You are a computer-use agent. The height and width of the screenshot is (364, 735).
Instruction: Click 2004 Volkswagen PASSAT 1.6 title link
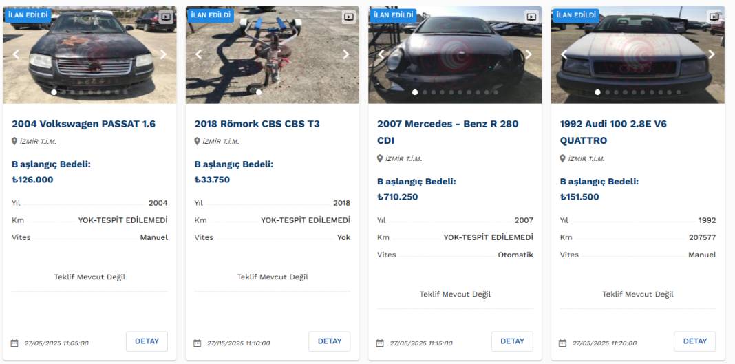(83, 124)
